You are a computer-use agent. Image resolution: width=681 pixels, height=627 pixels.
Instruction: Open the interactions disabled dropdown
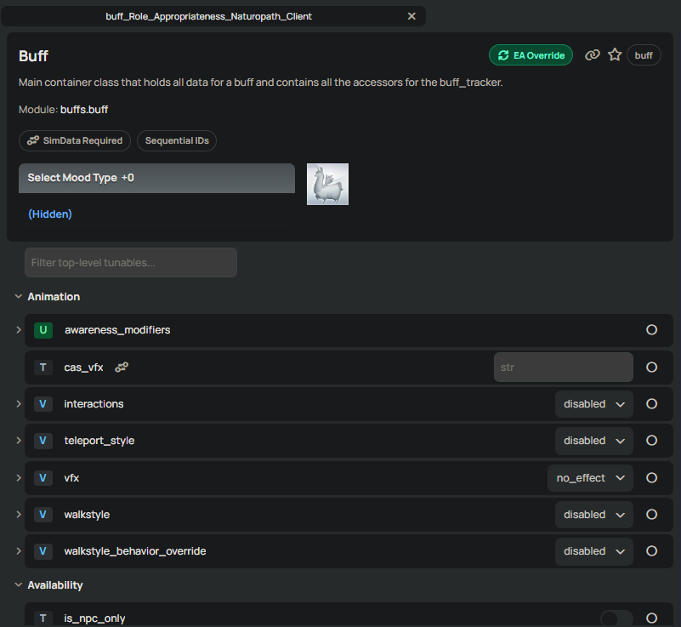tap(594, 404)
